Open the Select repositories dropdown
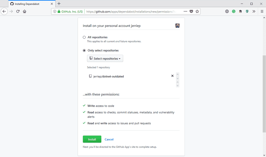266x157 pixels. pos(105,59)
